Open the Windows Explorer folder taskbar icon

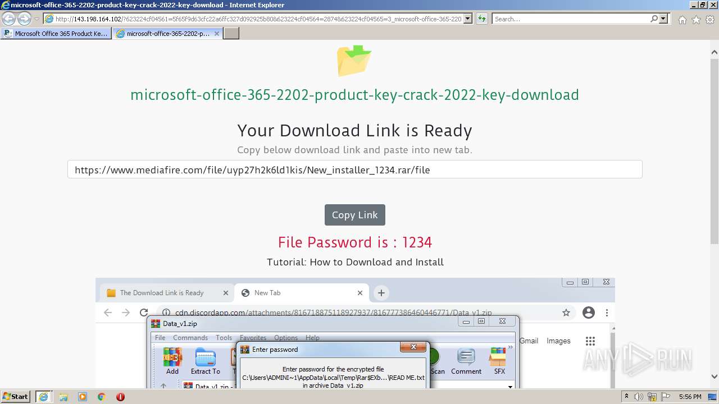click(63, 397)
